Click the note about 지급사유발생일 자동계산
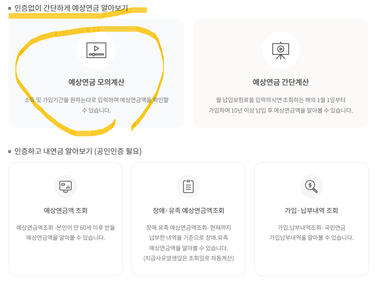The width and height of the screenshot is (375, 283). tap(188, 259)
